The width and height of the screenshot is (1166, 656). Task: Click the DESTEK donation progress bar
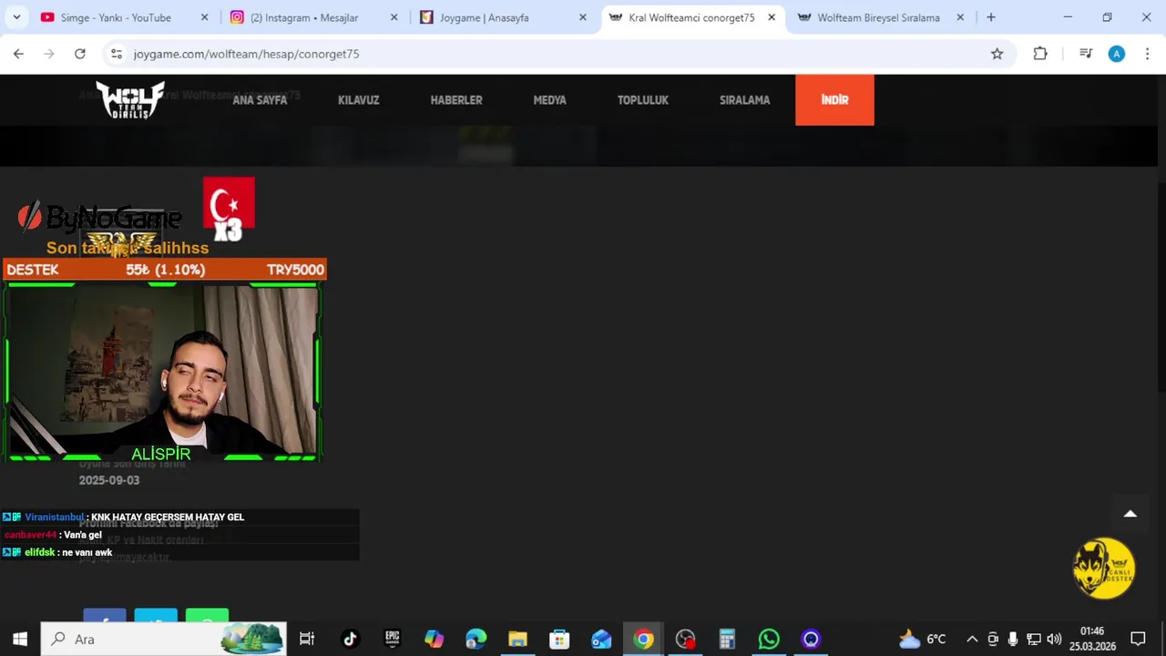tap(164, 270)
